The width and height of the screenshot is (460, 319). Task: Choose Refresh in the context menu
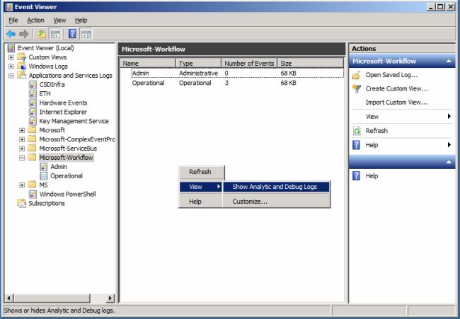pyautogui.click(x=201, y=172)
